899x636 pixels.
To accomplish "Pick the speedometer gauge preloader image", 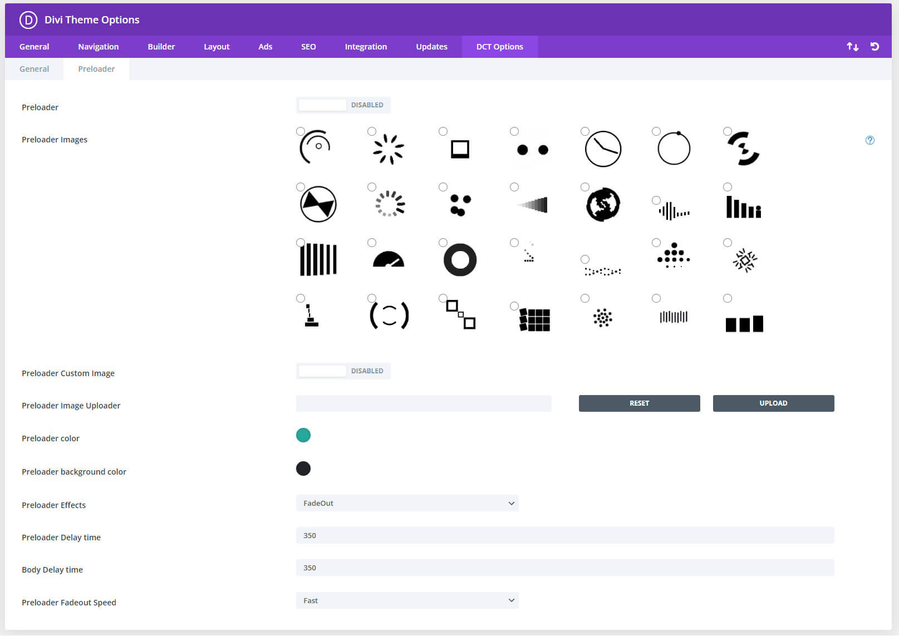I will [x=372, y=242].
